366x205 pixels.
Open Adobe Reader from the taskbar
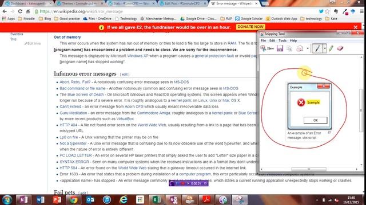pyautogui.click(x=206, y=200)
